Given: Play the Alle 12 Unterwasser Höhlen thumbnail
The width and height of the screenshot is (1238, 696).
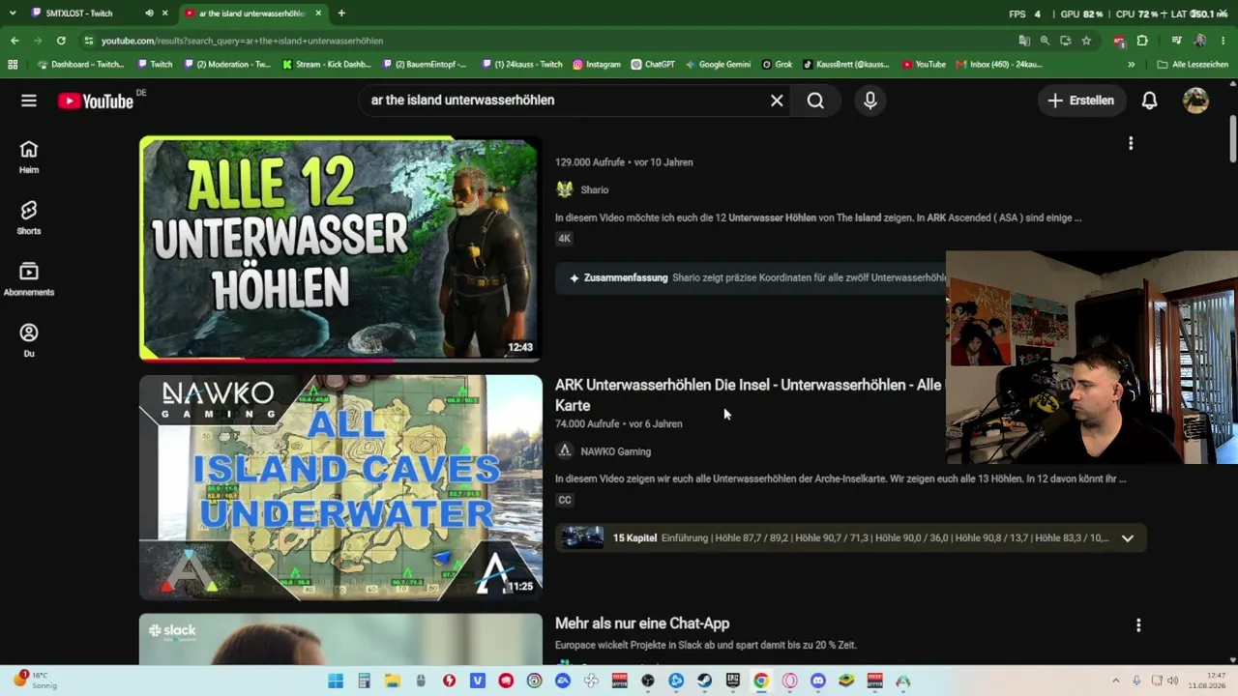Looking at the screenshot, I should [x=340, y=247].
